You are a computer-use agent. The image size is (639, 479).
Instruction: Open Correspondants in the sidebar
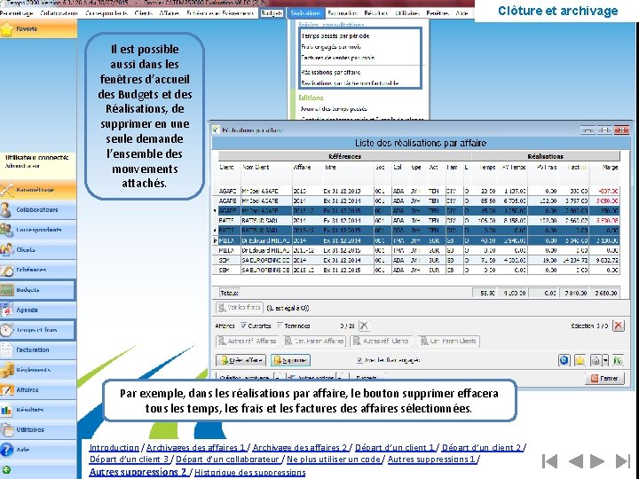click(38, 230)
